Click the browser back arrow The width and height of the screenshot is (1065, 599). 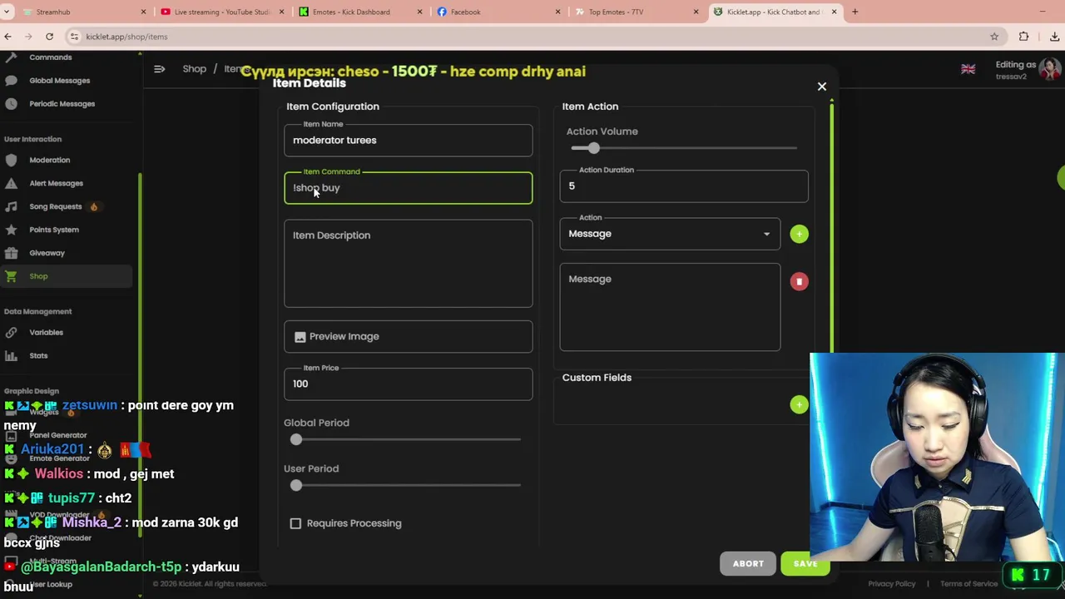coord(8,37)
